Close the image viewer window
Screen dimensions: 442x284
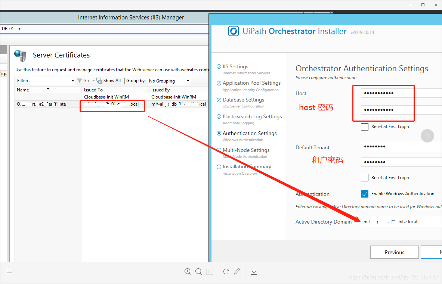(436, 5)
